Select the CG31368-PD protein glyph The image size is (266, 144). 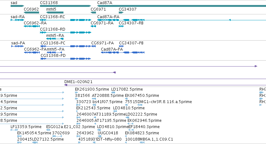(66, 59)
